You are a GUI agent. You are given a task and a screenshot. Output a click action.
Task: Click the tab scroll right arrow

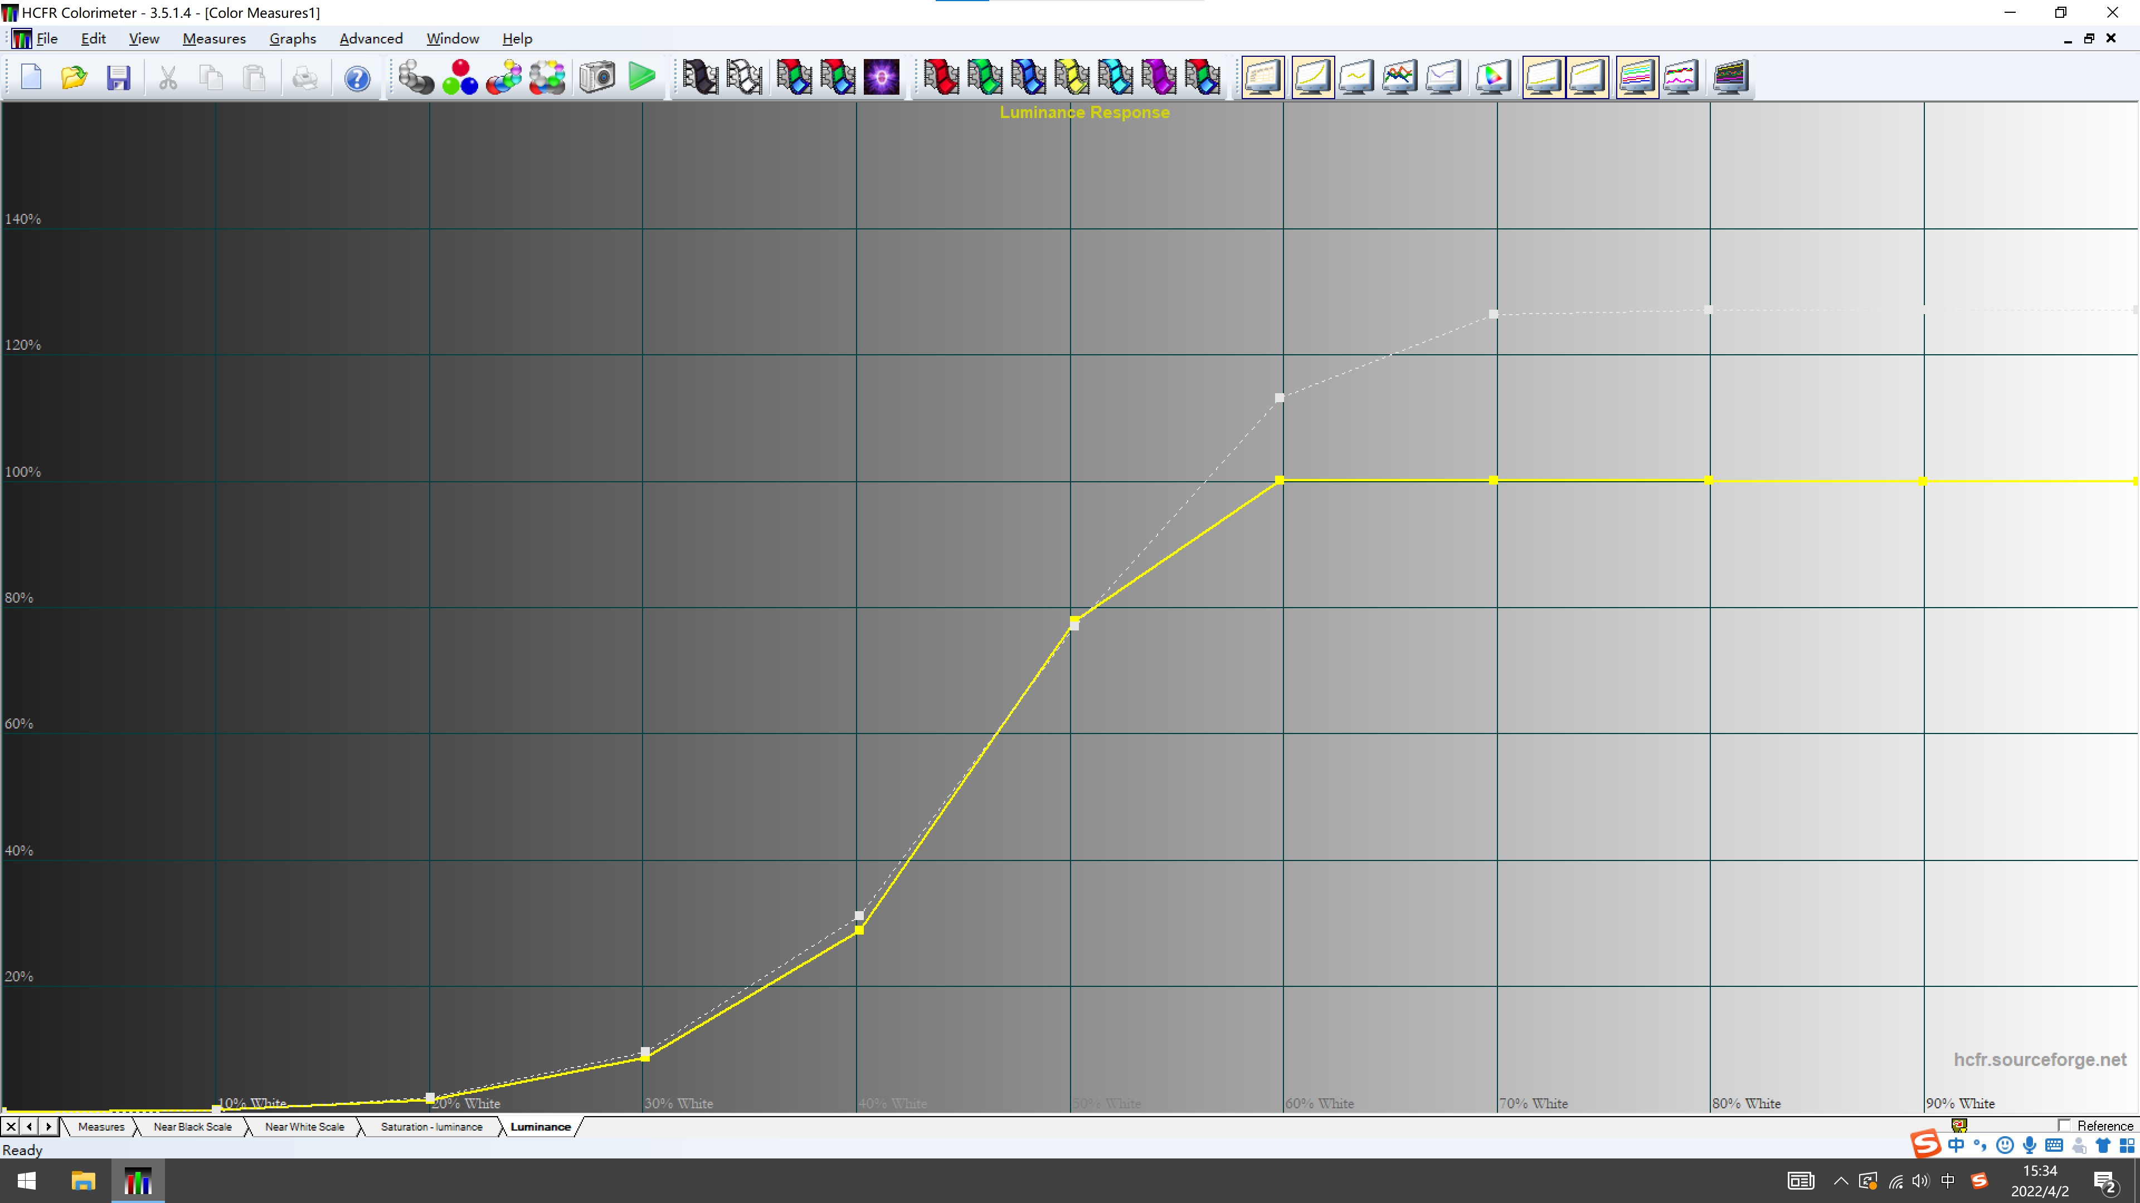click(x=49, y=1127)
